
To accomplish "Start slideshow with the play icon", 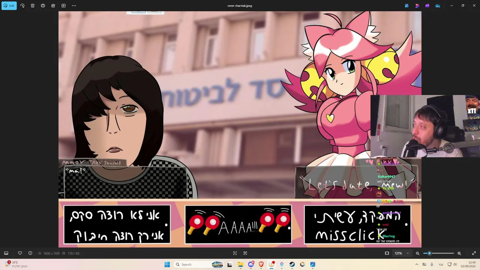I will click(63, 6).
